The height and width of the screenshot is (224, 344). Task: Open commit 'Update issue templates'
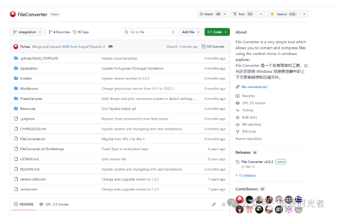(x=119, y=59)
